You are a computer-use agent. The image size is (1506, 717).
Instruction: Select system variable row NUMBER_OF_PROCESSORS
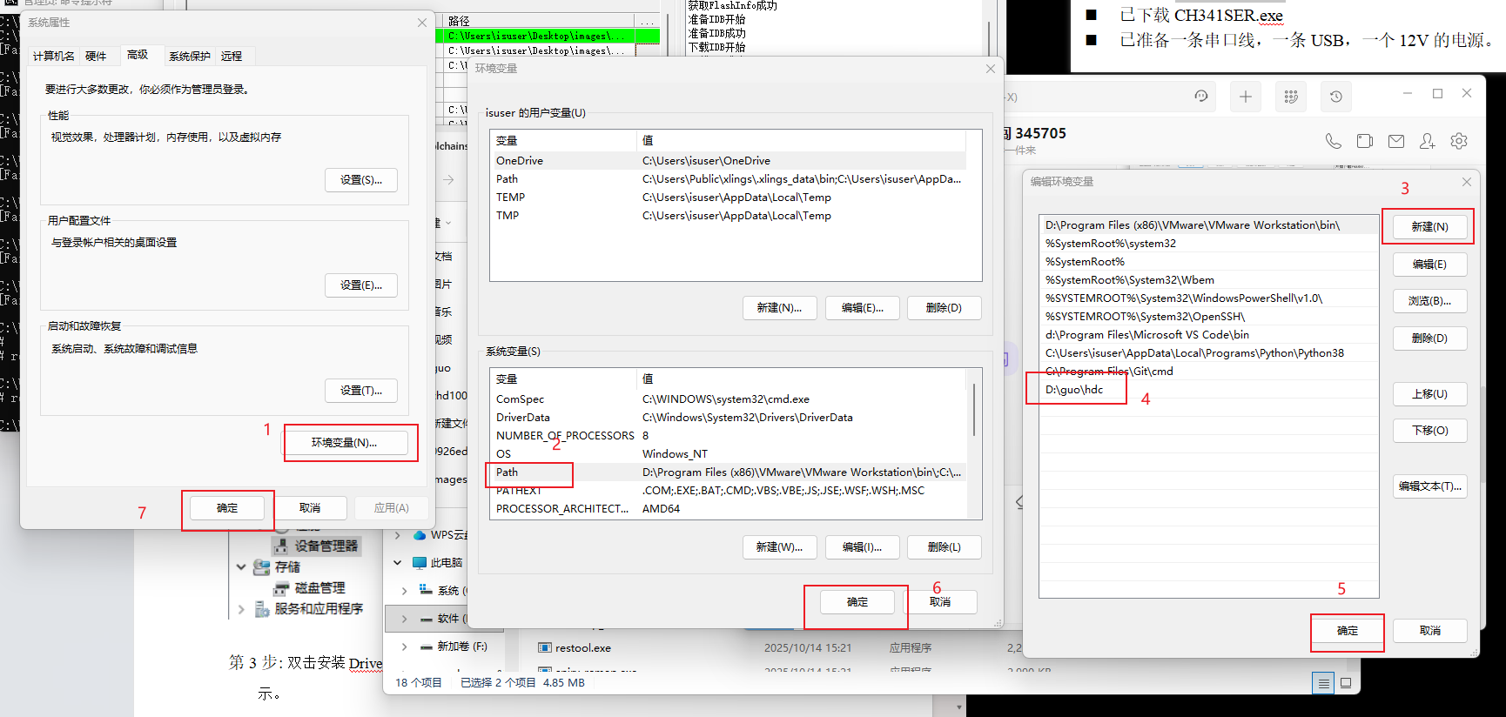tap(729, 436)
